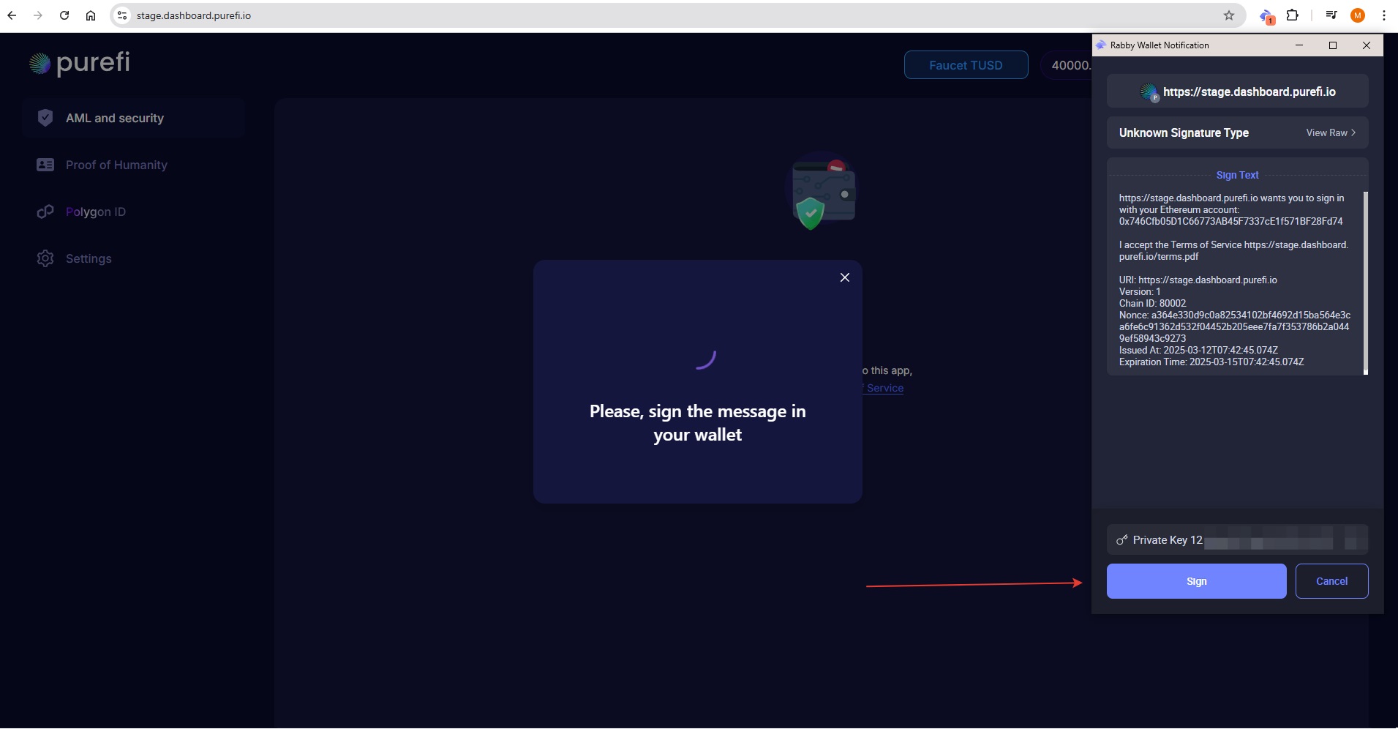Click the Faucet TUSD button
This screenshot has width=1398, height=729.
pyautogui.click(x=965, y=65)
